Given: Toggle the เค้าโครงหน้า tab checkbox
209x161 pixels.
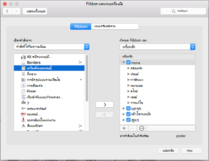Looking at the screenshot, I should pos(129,114).
